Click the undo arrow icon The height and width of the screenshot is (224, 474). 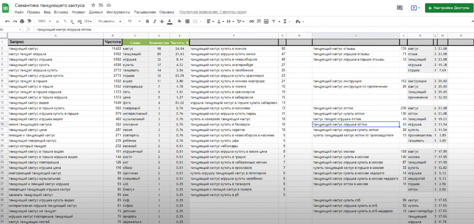(8, 22)
